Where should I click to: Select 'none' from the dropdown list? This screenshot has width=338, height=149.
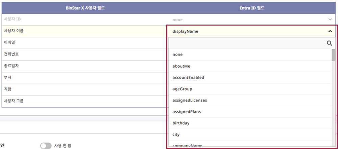(x=177, y=54)
